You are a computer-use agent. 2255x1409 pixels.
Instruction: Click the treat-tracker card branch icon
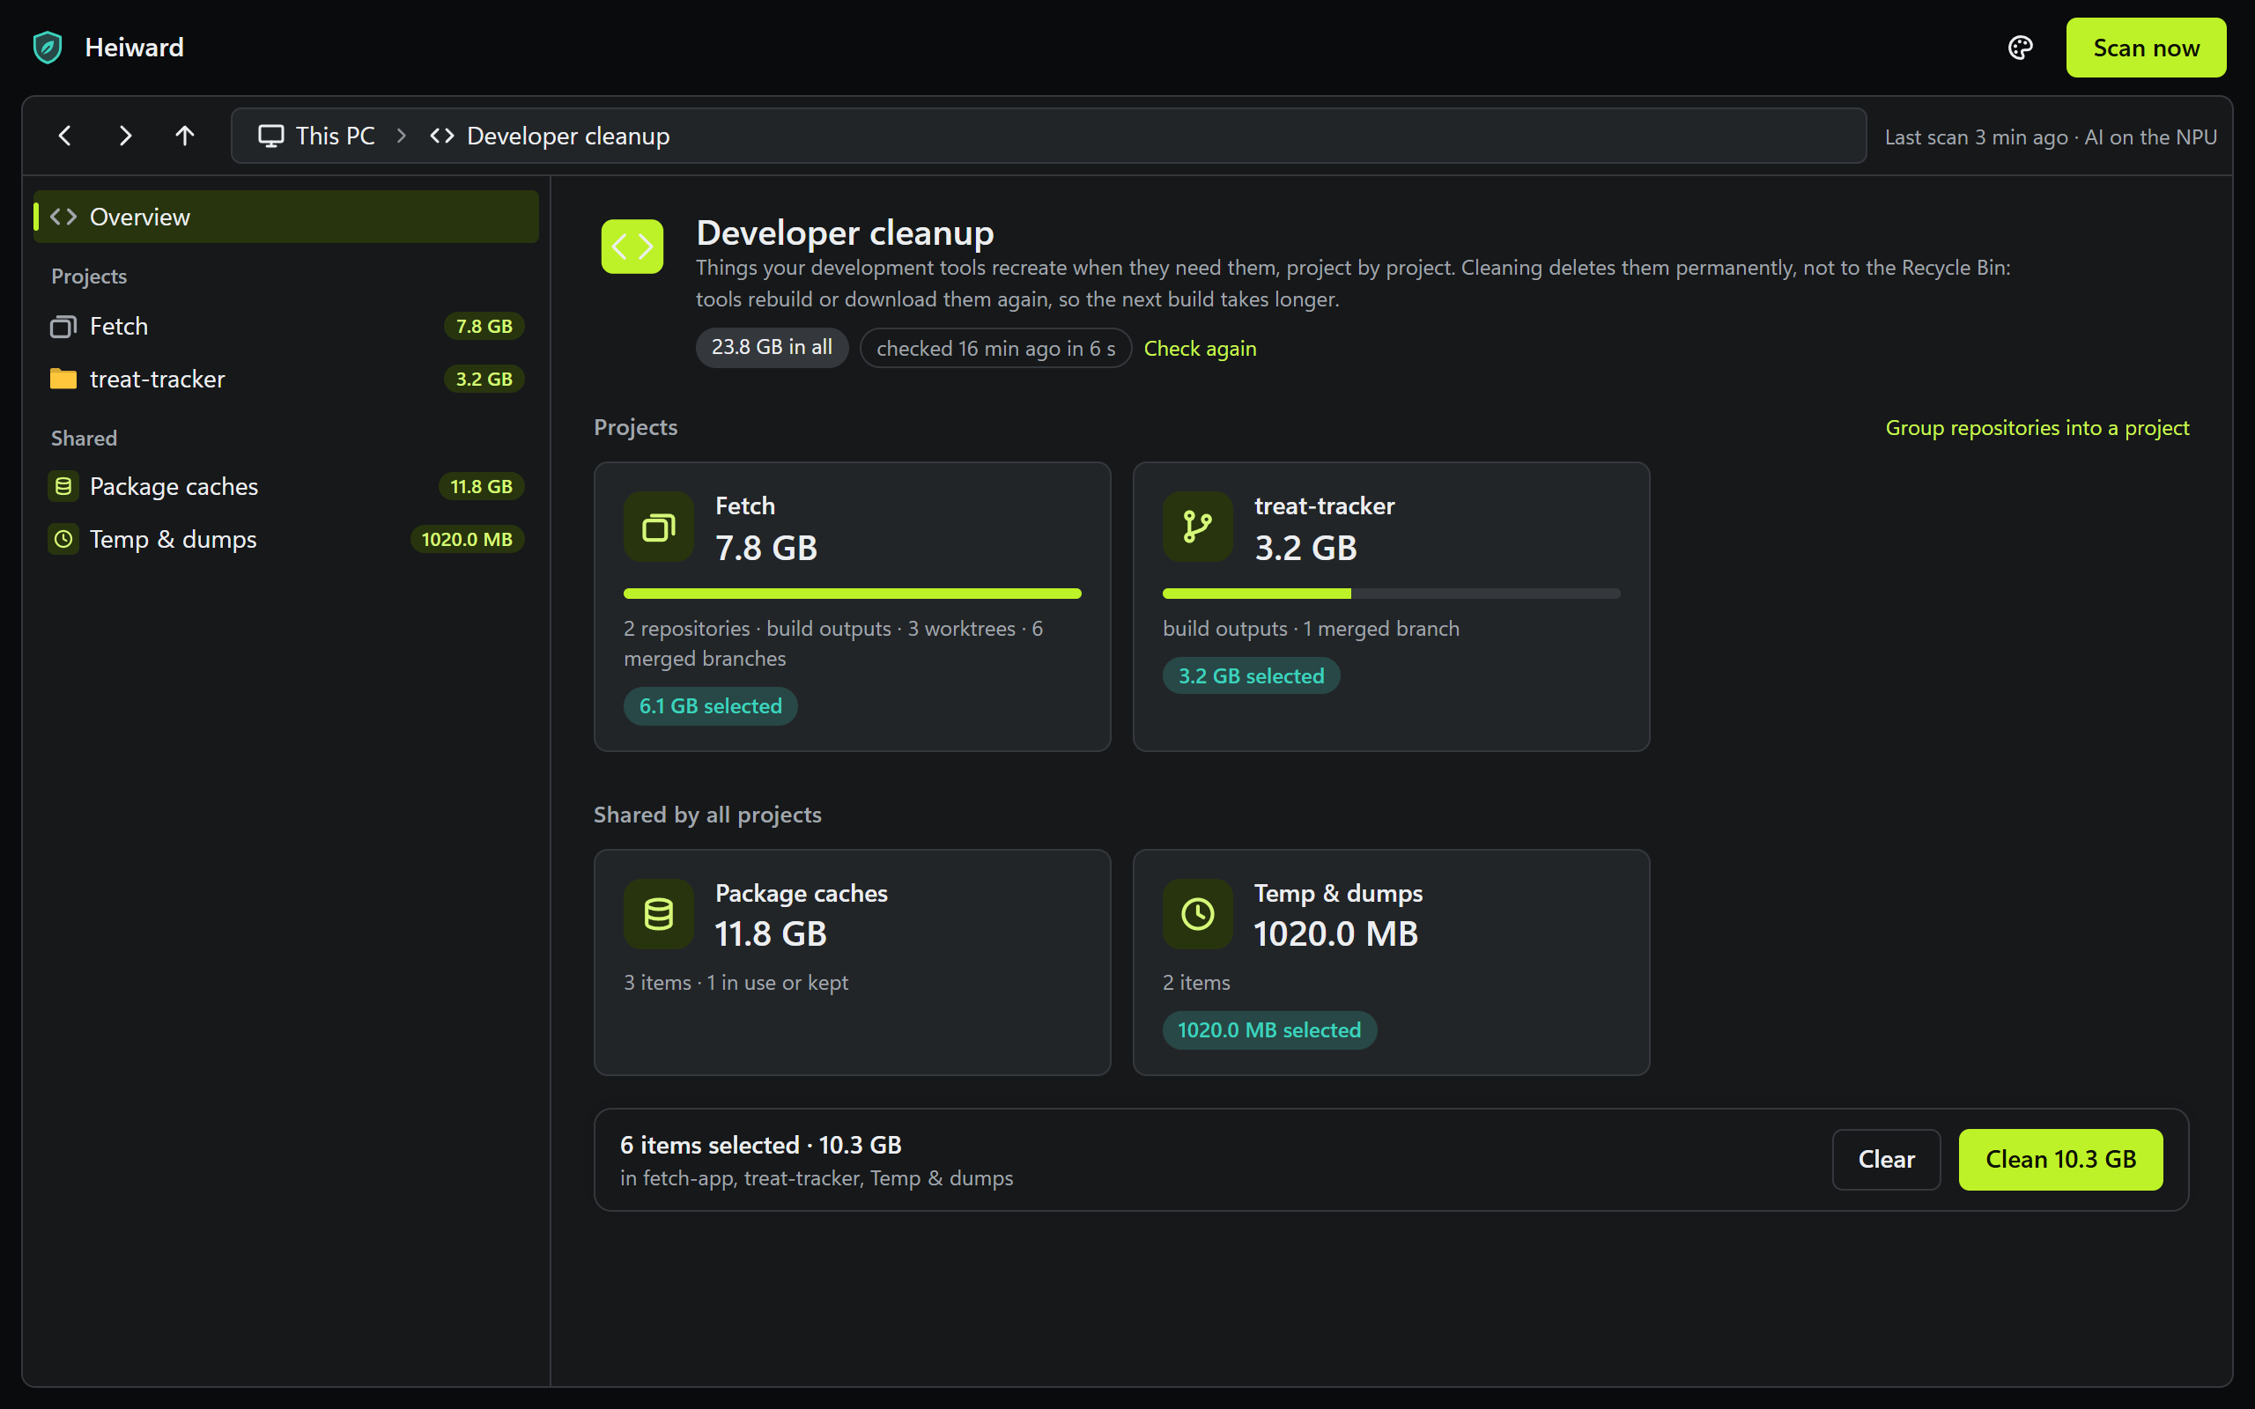[1197, 527]
